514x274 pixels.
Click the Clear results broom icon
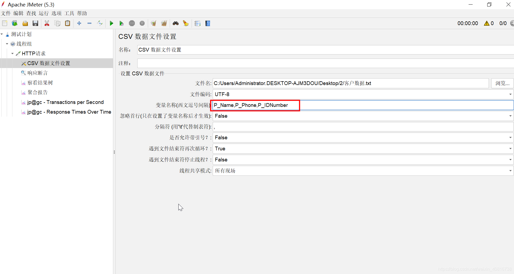153,23
